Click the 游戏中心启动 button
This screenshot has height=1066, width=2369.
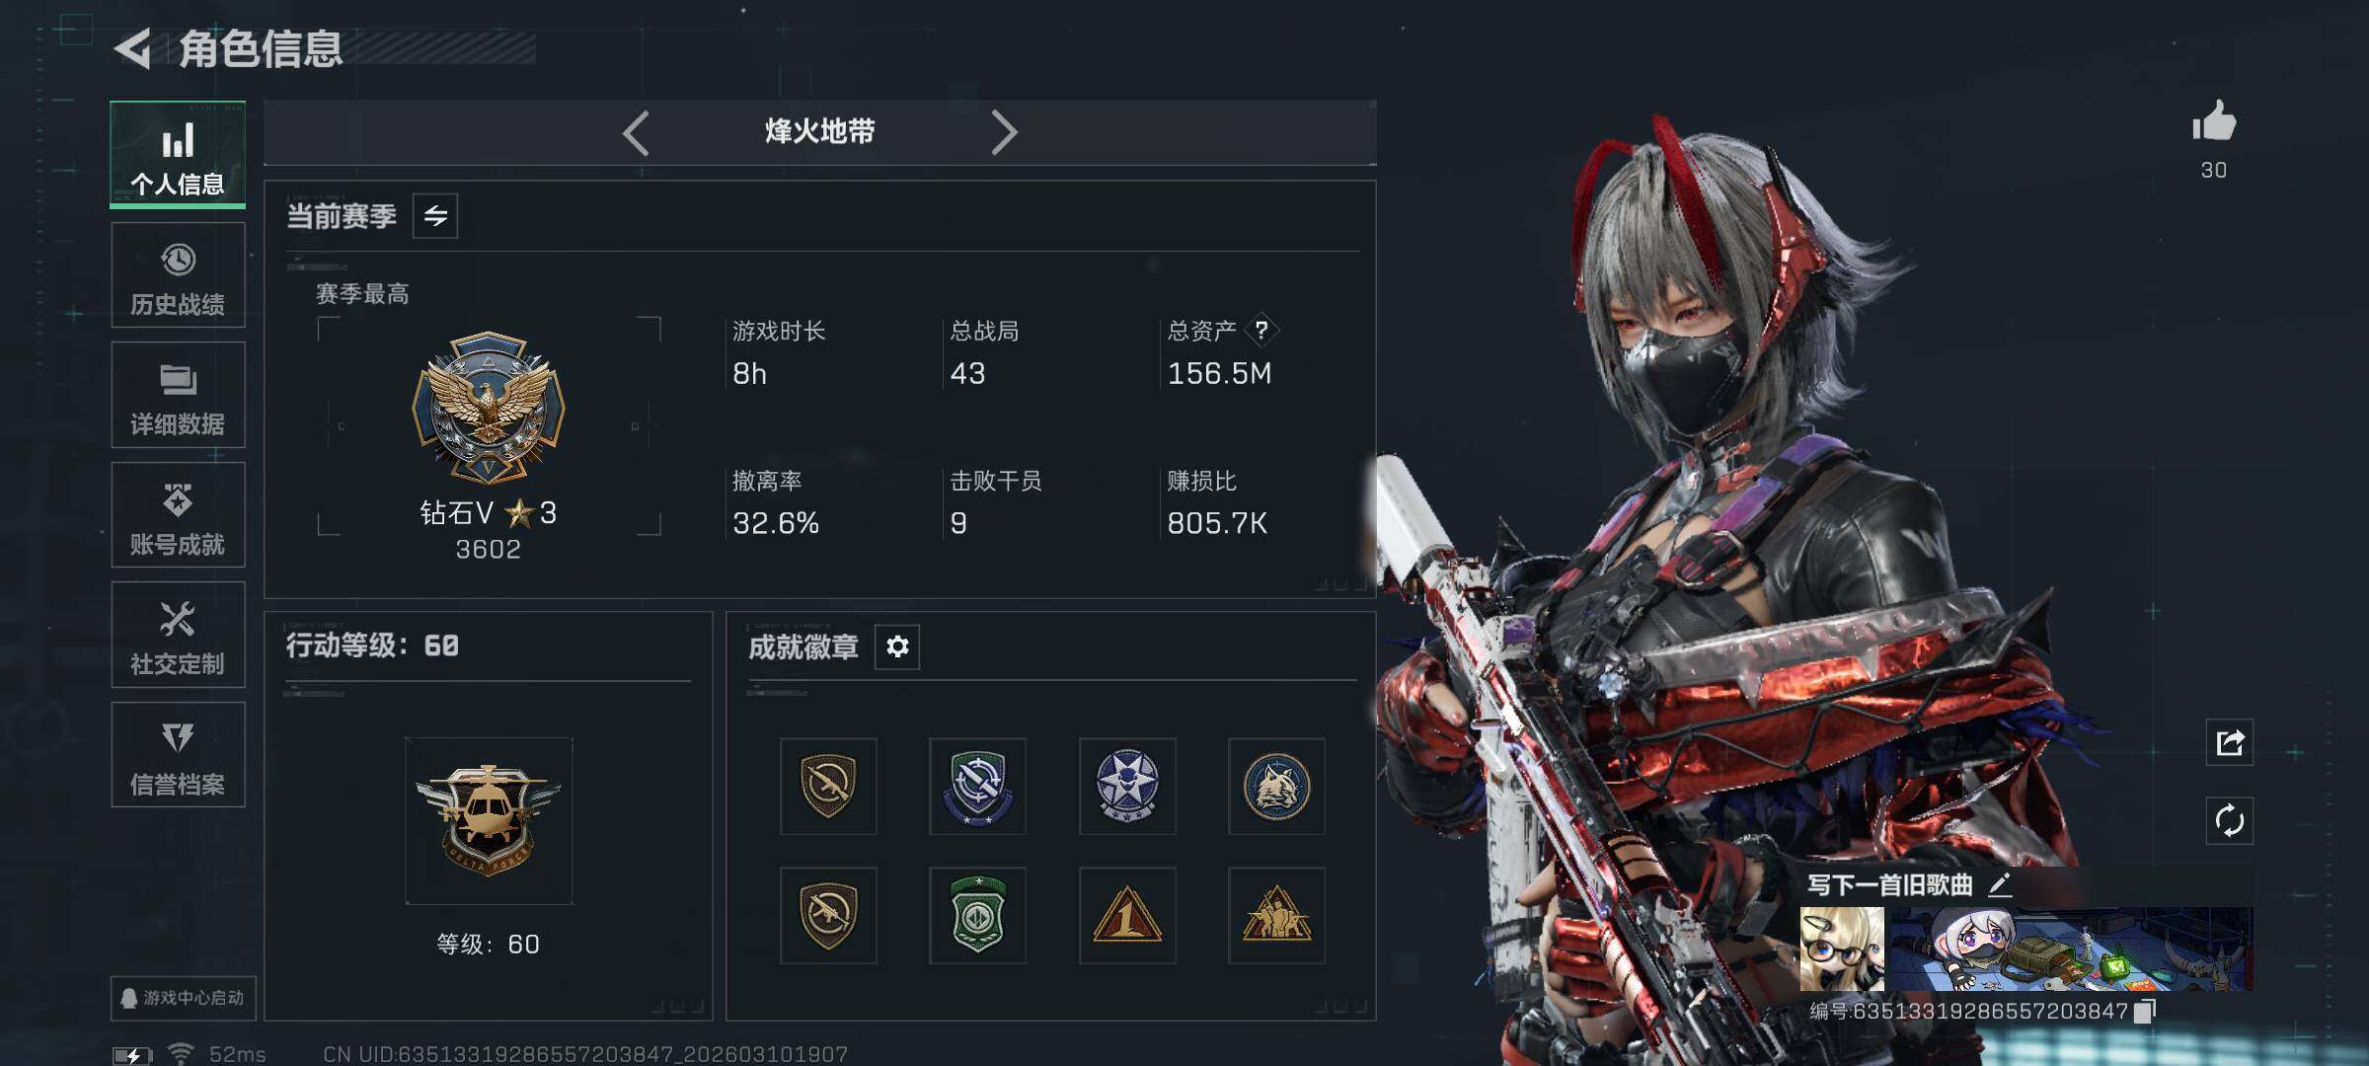pos(184,998)
